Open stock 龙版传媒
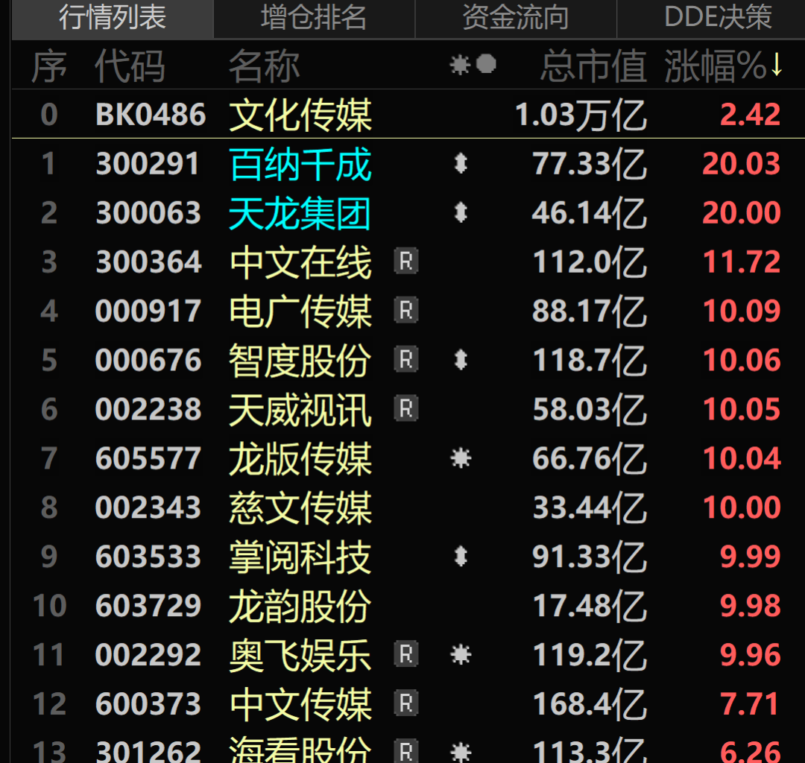805x763 pixels. (x=300, y=458)
